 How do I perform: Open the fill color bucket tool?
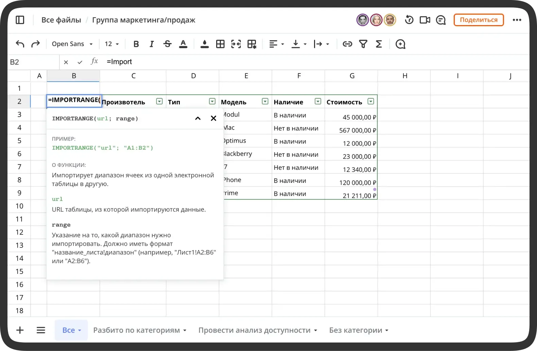tap(204, 44)
